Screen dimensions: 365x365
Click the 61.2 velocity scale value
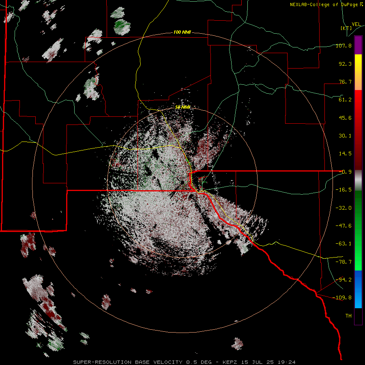tap(345, 100)
